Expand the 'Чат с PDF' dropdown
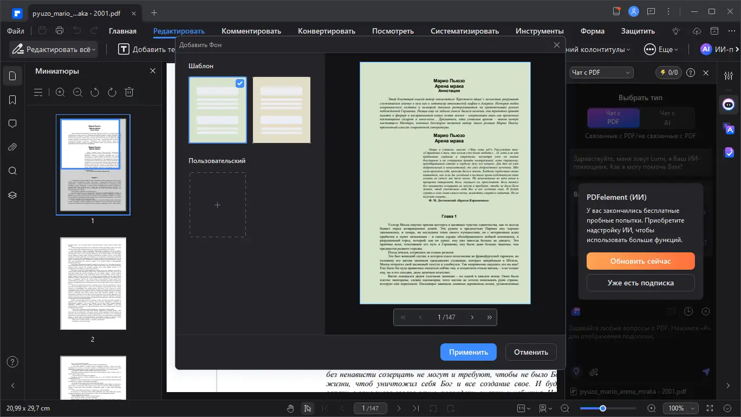The image size is (741, 417). pos(601,73)
